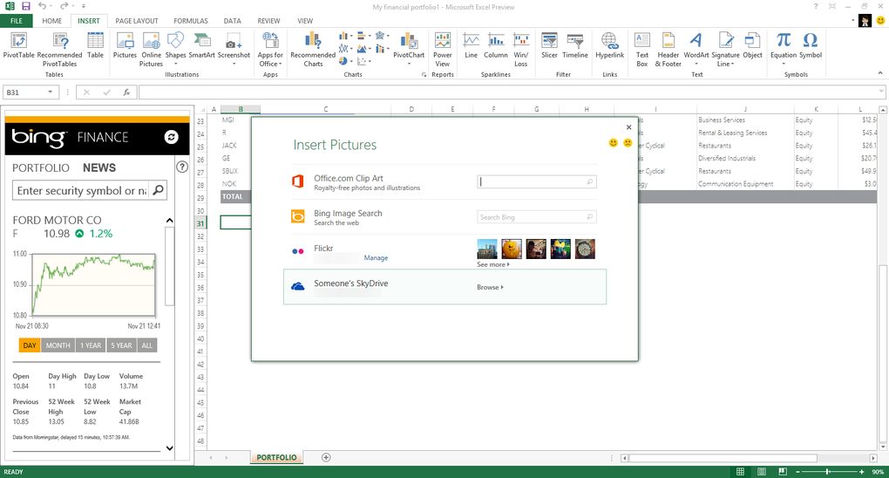Switch to the DATA tab

click(232, 21)
